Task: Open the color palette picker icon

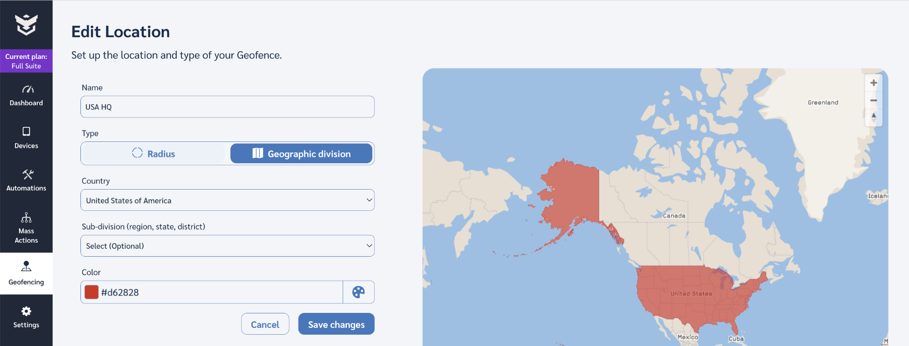Action: 358,292
